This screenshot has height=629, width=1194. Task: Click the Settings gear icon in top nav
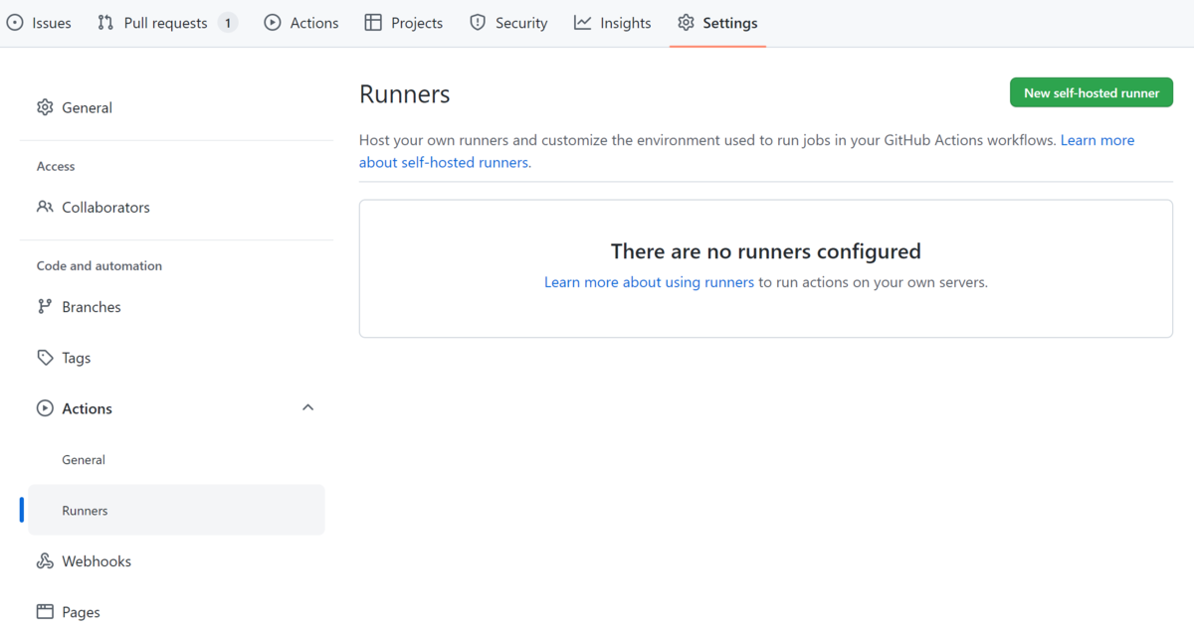coord(686,23)
